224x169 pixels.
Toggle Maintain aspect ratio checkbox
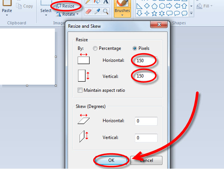(80, 90)
